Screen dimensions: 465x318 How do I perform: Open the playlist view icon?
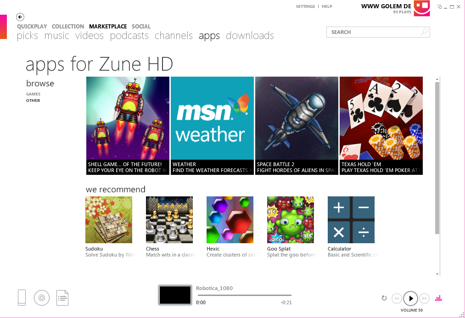pyautogui.click(x=62, y=297)
